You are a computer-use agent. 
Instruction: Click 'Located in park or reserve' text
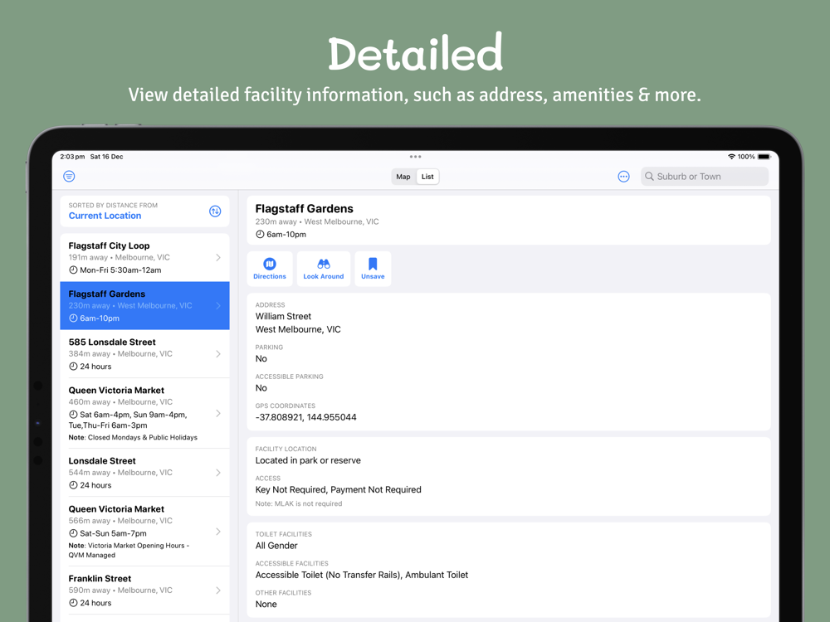[x=308, y=460]
